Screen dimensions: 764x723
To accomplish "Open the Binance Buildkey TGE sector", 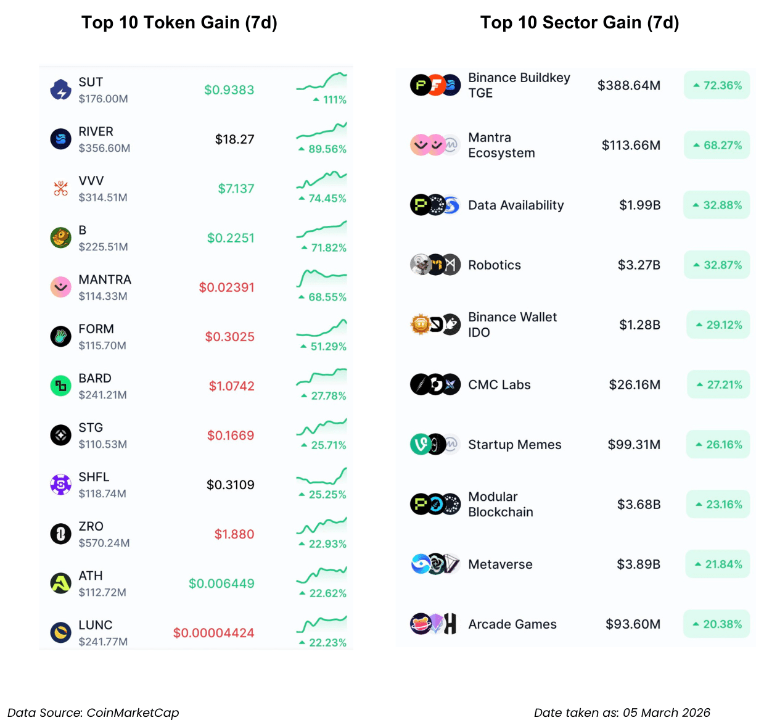I will [519, 85].
